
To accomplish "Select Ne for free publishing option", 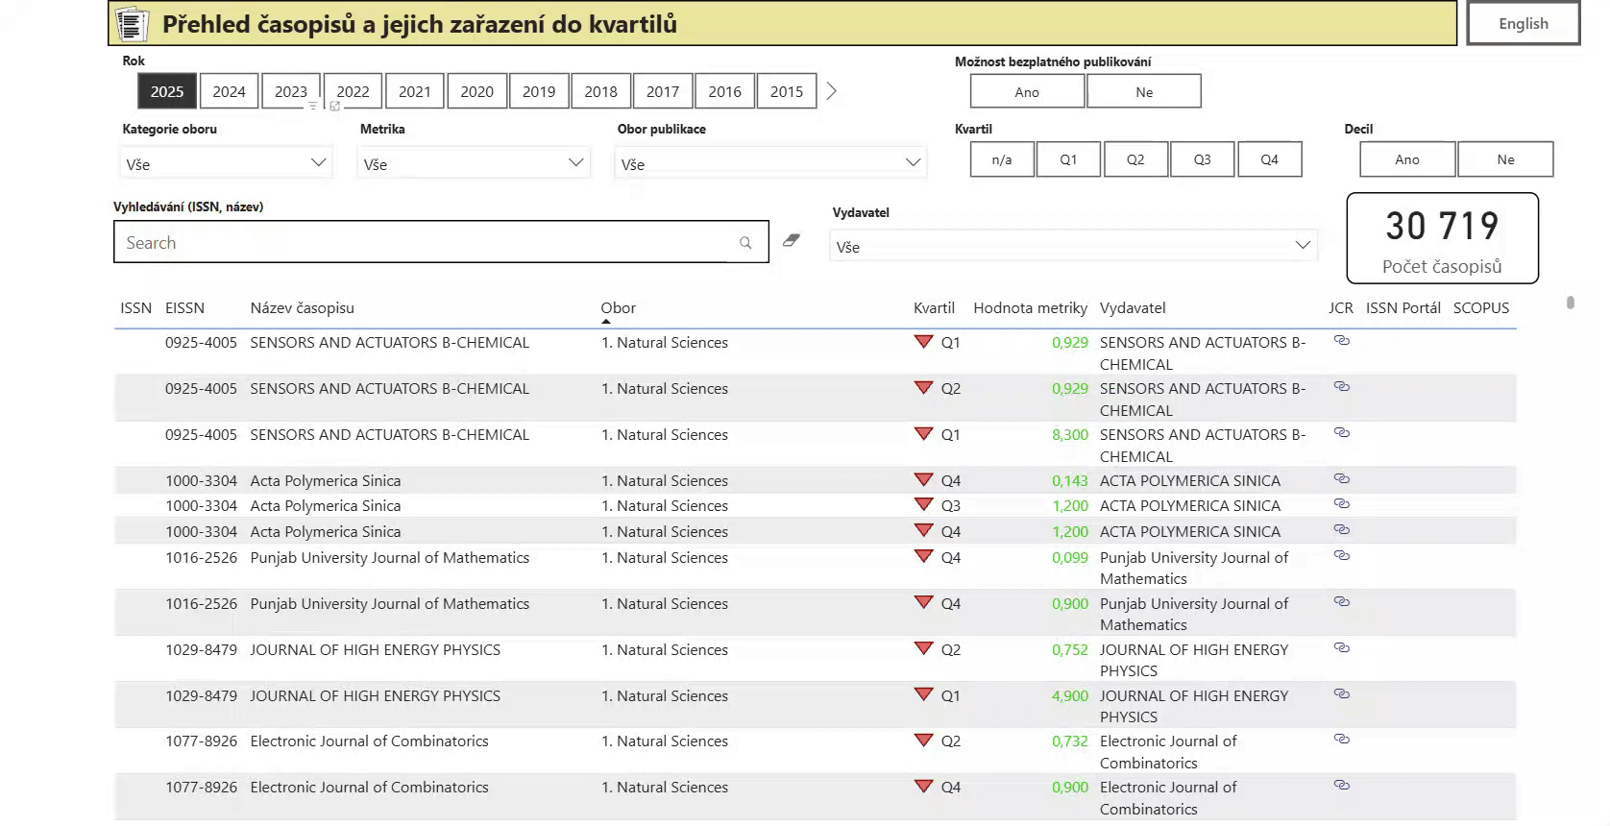I will pos(1144,92).
